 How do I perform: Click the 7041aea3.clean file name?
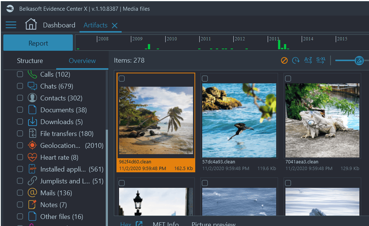[302, 162]
